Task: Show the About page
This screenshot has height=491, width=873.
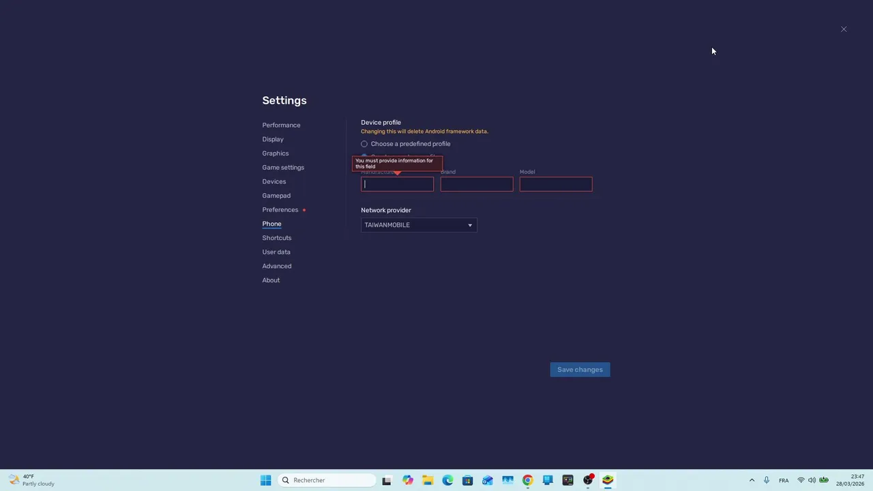Action: coord(271,280)
